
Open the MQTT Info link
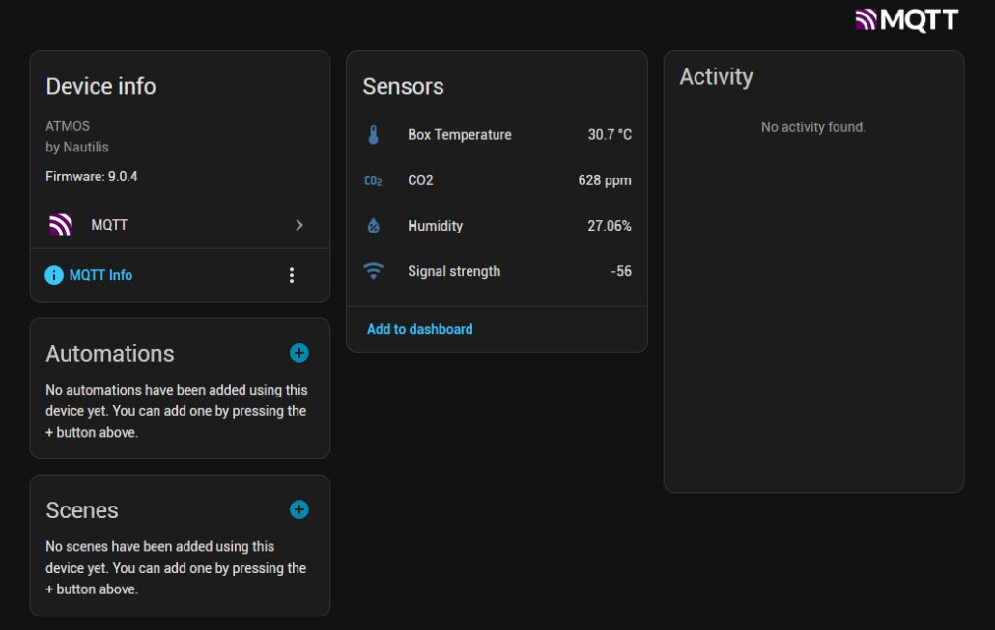[100, 275]
